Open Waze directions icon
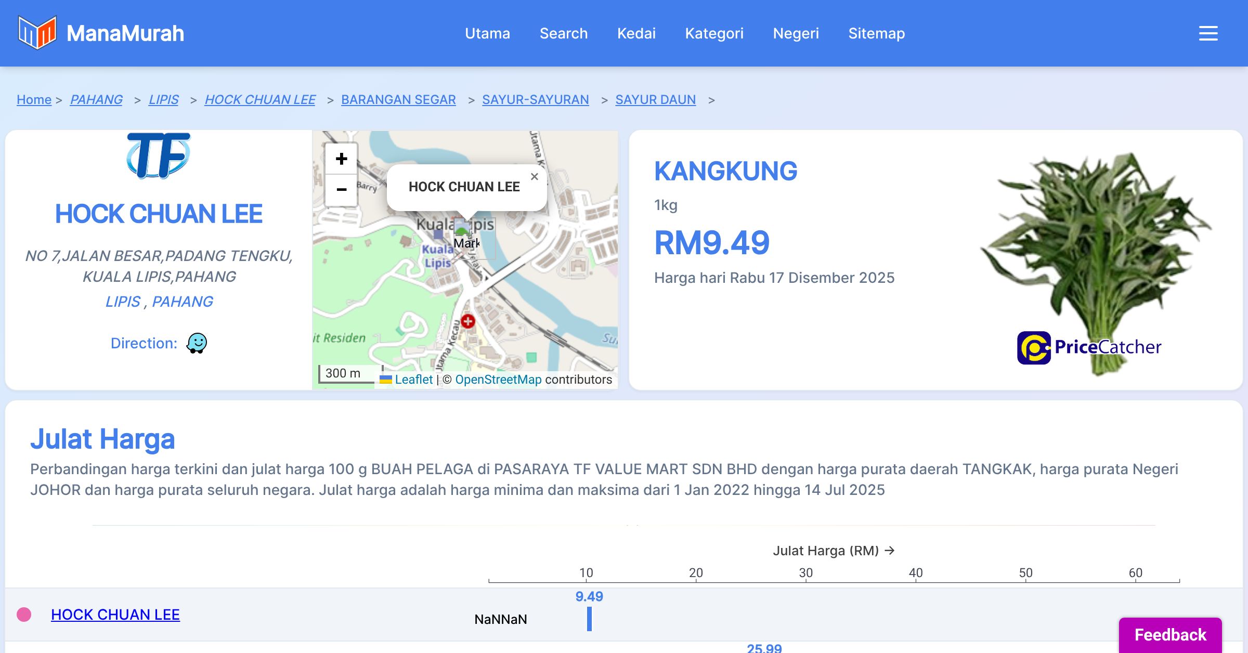1248x653 pixels. (197, 343)
